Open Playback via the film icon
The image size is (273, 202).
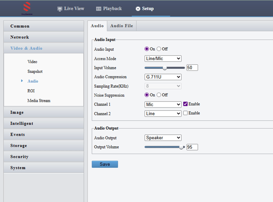point(99,9)
